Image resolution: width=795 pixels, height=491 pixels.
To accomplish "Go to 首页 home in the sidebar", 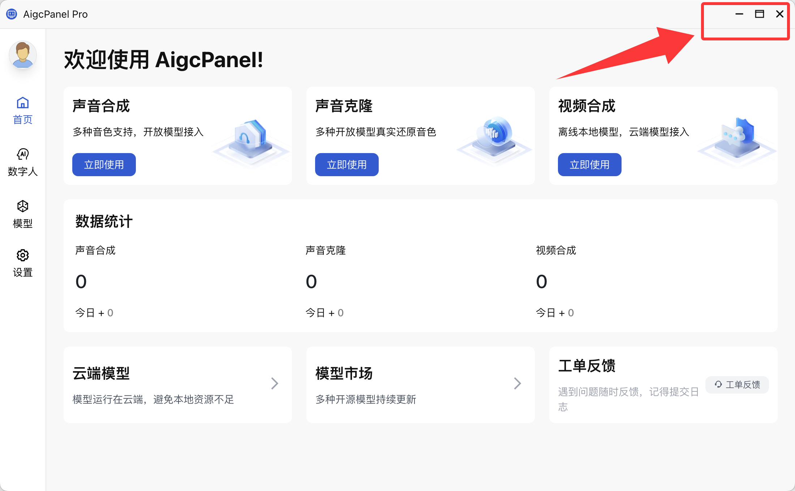I will [23, 111].
